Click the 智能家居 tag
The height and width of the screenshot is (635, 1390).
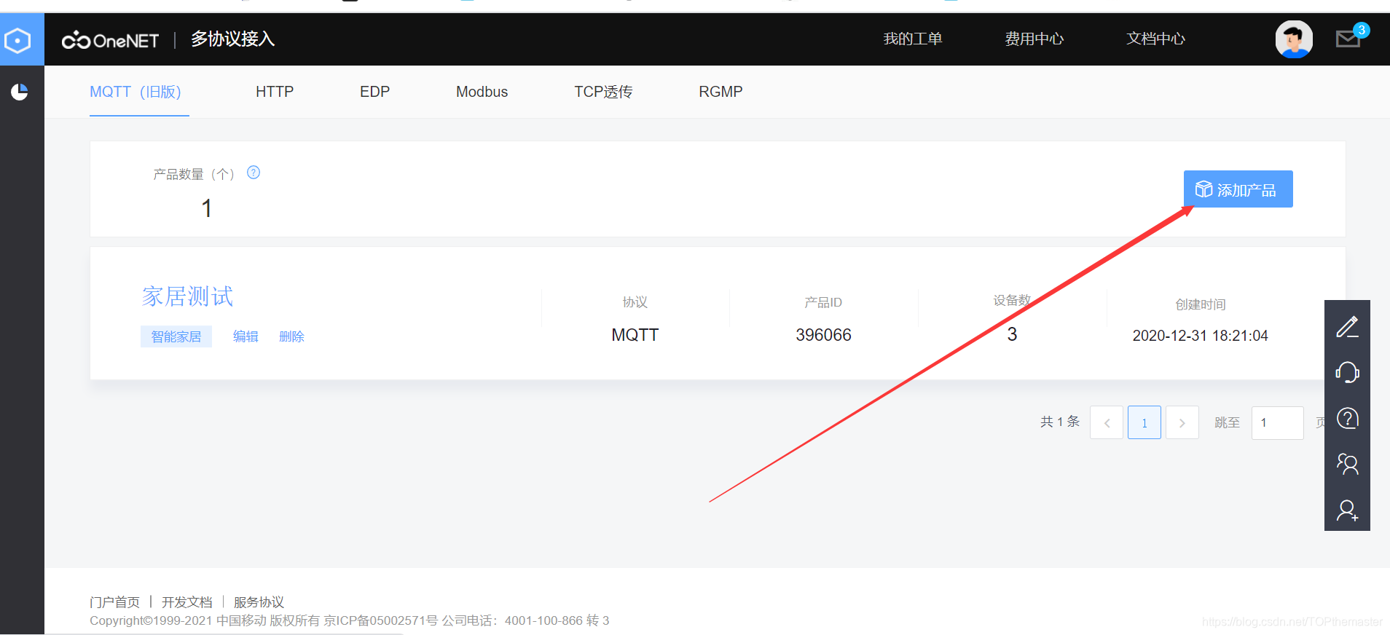[x=176, y=336]
